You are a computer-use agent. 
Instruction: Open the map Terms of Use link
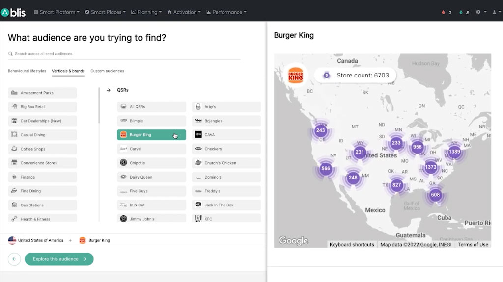coord(473,245)
